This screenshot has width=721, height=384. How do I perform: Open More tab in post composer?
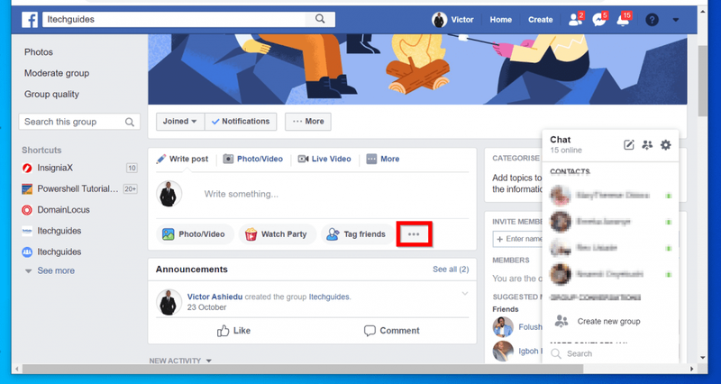click(x=382, y=160)
